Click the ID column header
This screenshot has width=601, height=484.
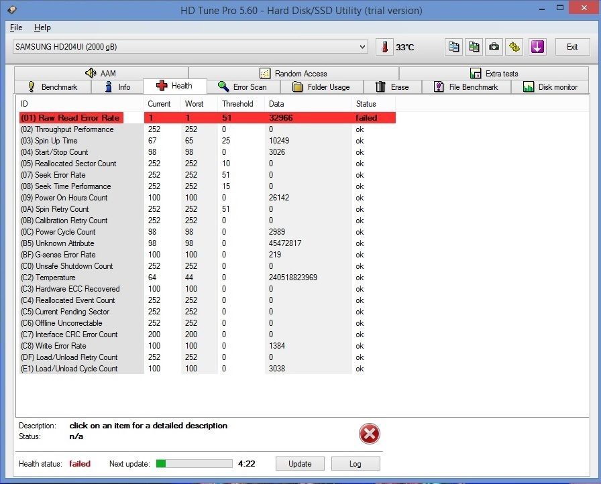(x=80, y=104)
